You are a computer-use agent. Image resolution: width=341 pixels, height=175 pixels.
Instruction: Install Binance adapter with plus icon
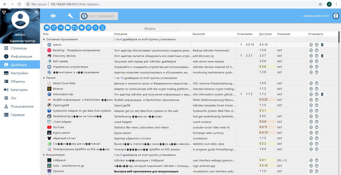tap(311, 89)
